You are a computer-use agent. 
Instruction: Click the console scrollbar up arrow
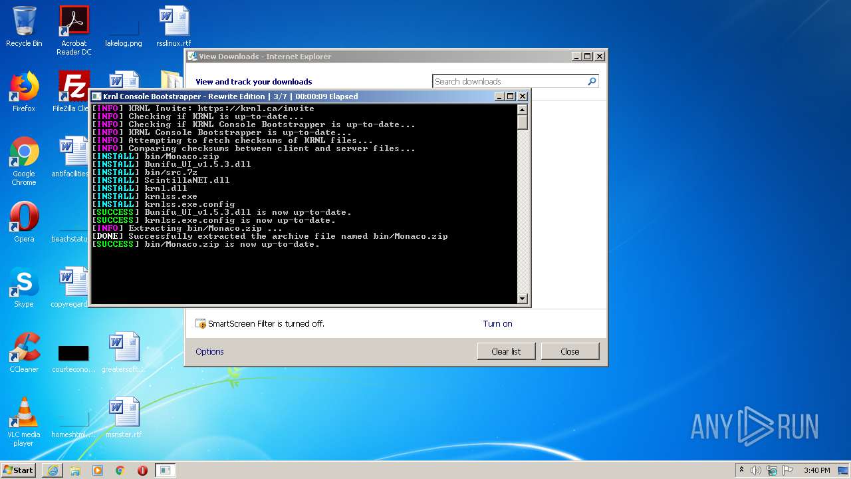pos(523,110)
